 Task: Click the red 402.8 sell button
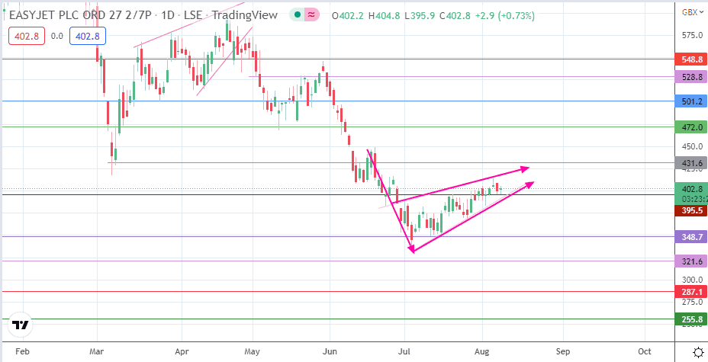click(27, 36)
